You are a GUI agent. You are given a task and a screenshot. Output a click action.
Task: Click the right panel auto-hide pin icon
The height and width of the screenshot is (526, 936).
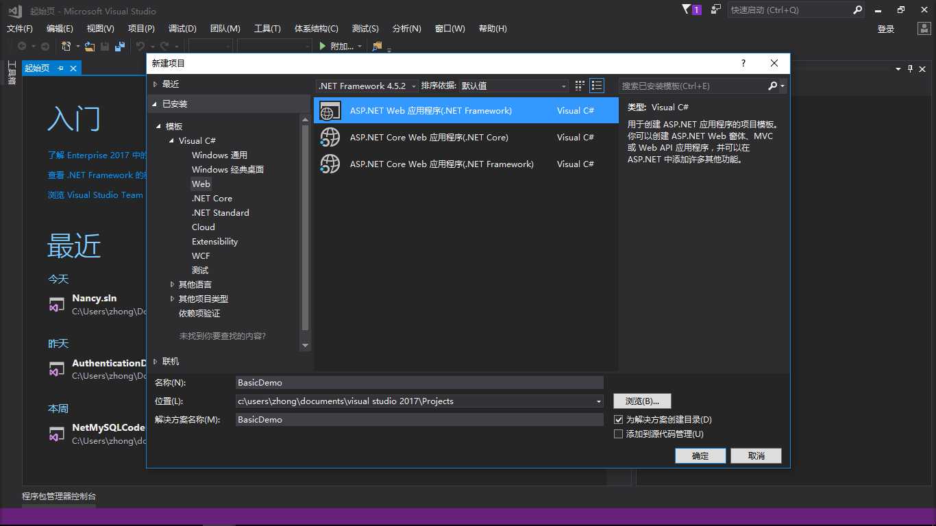pos(911,68)
